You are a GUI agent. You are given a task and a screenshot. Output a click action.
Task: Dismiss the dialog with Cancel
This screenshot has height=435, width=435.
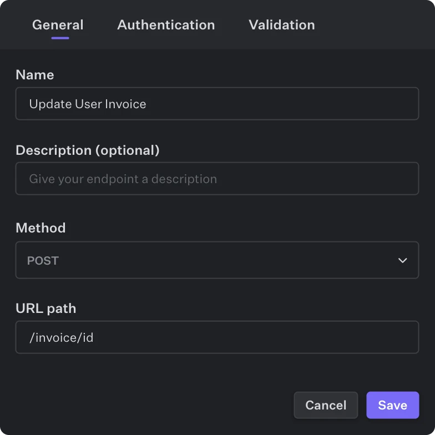point(326,405)
